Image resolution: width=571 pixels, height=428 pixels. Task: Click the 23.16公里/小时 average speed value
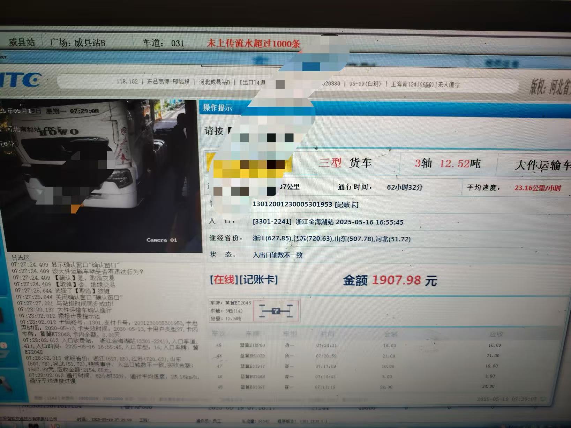pos(538,188)
